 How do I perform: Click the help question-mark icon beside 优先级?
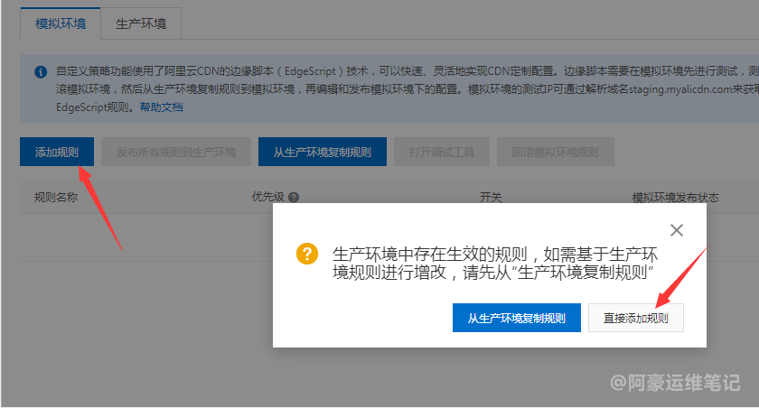(x=294, y=197)
